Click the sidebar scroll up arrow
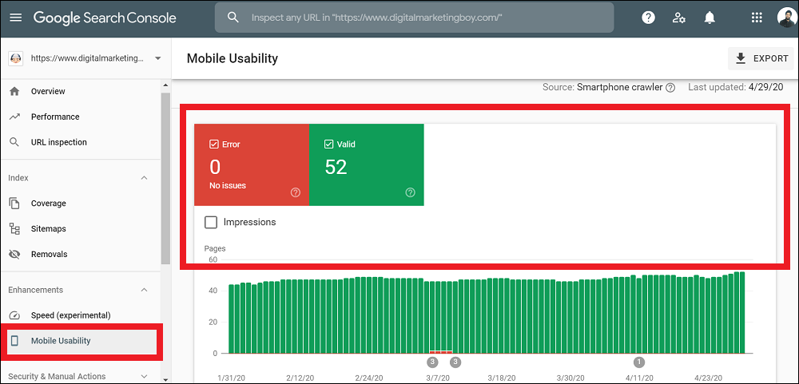Viewport: 799px width, 384px height. pos(165,84)
